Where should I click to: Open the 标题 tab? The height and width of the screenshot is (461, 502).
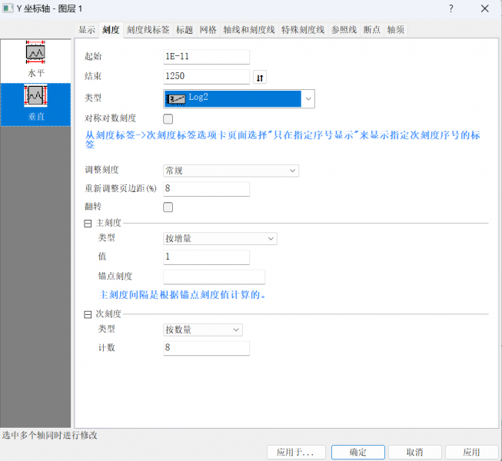(185, 30)
